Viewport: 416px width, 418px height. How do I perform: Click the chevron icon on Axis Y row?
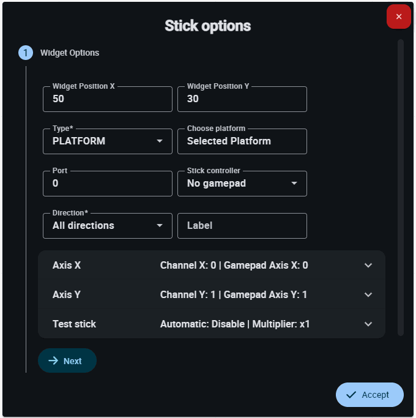click(x=368, y=295)
